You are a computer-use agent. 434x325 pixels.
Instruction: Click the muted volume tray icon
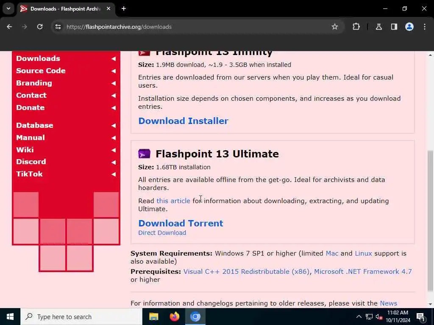click(378, 317)
